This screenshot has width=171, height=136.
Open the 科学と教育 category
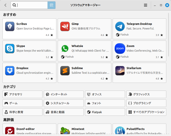point(23,112)
